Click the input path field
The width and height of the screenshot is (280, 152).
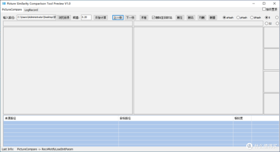[x=37, y=17]
